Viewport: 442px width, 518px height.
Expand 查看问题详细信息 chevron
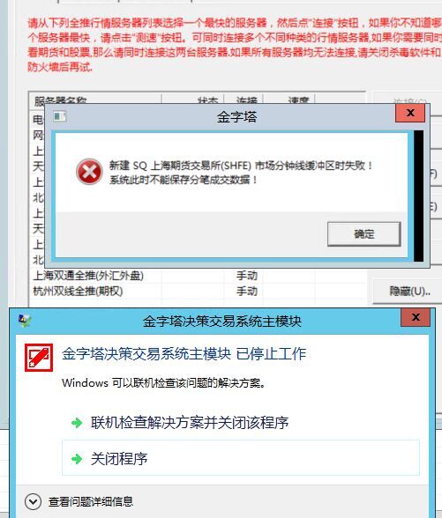point(33,501)
